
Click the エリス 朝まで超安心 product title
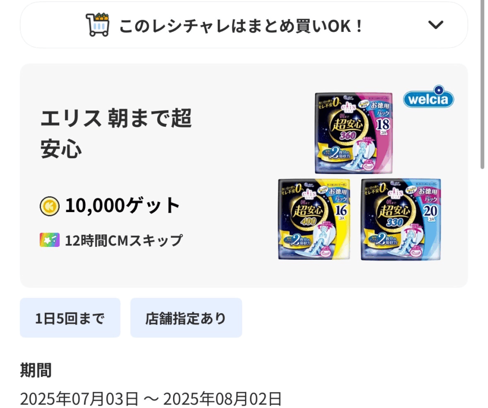click(116, 133)
